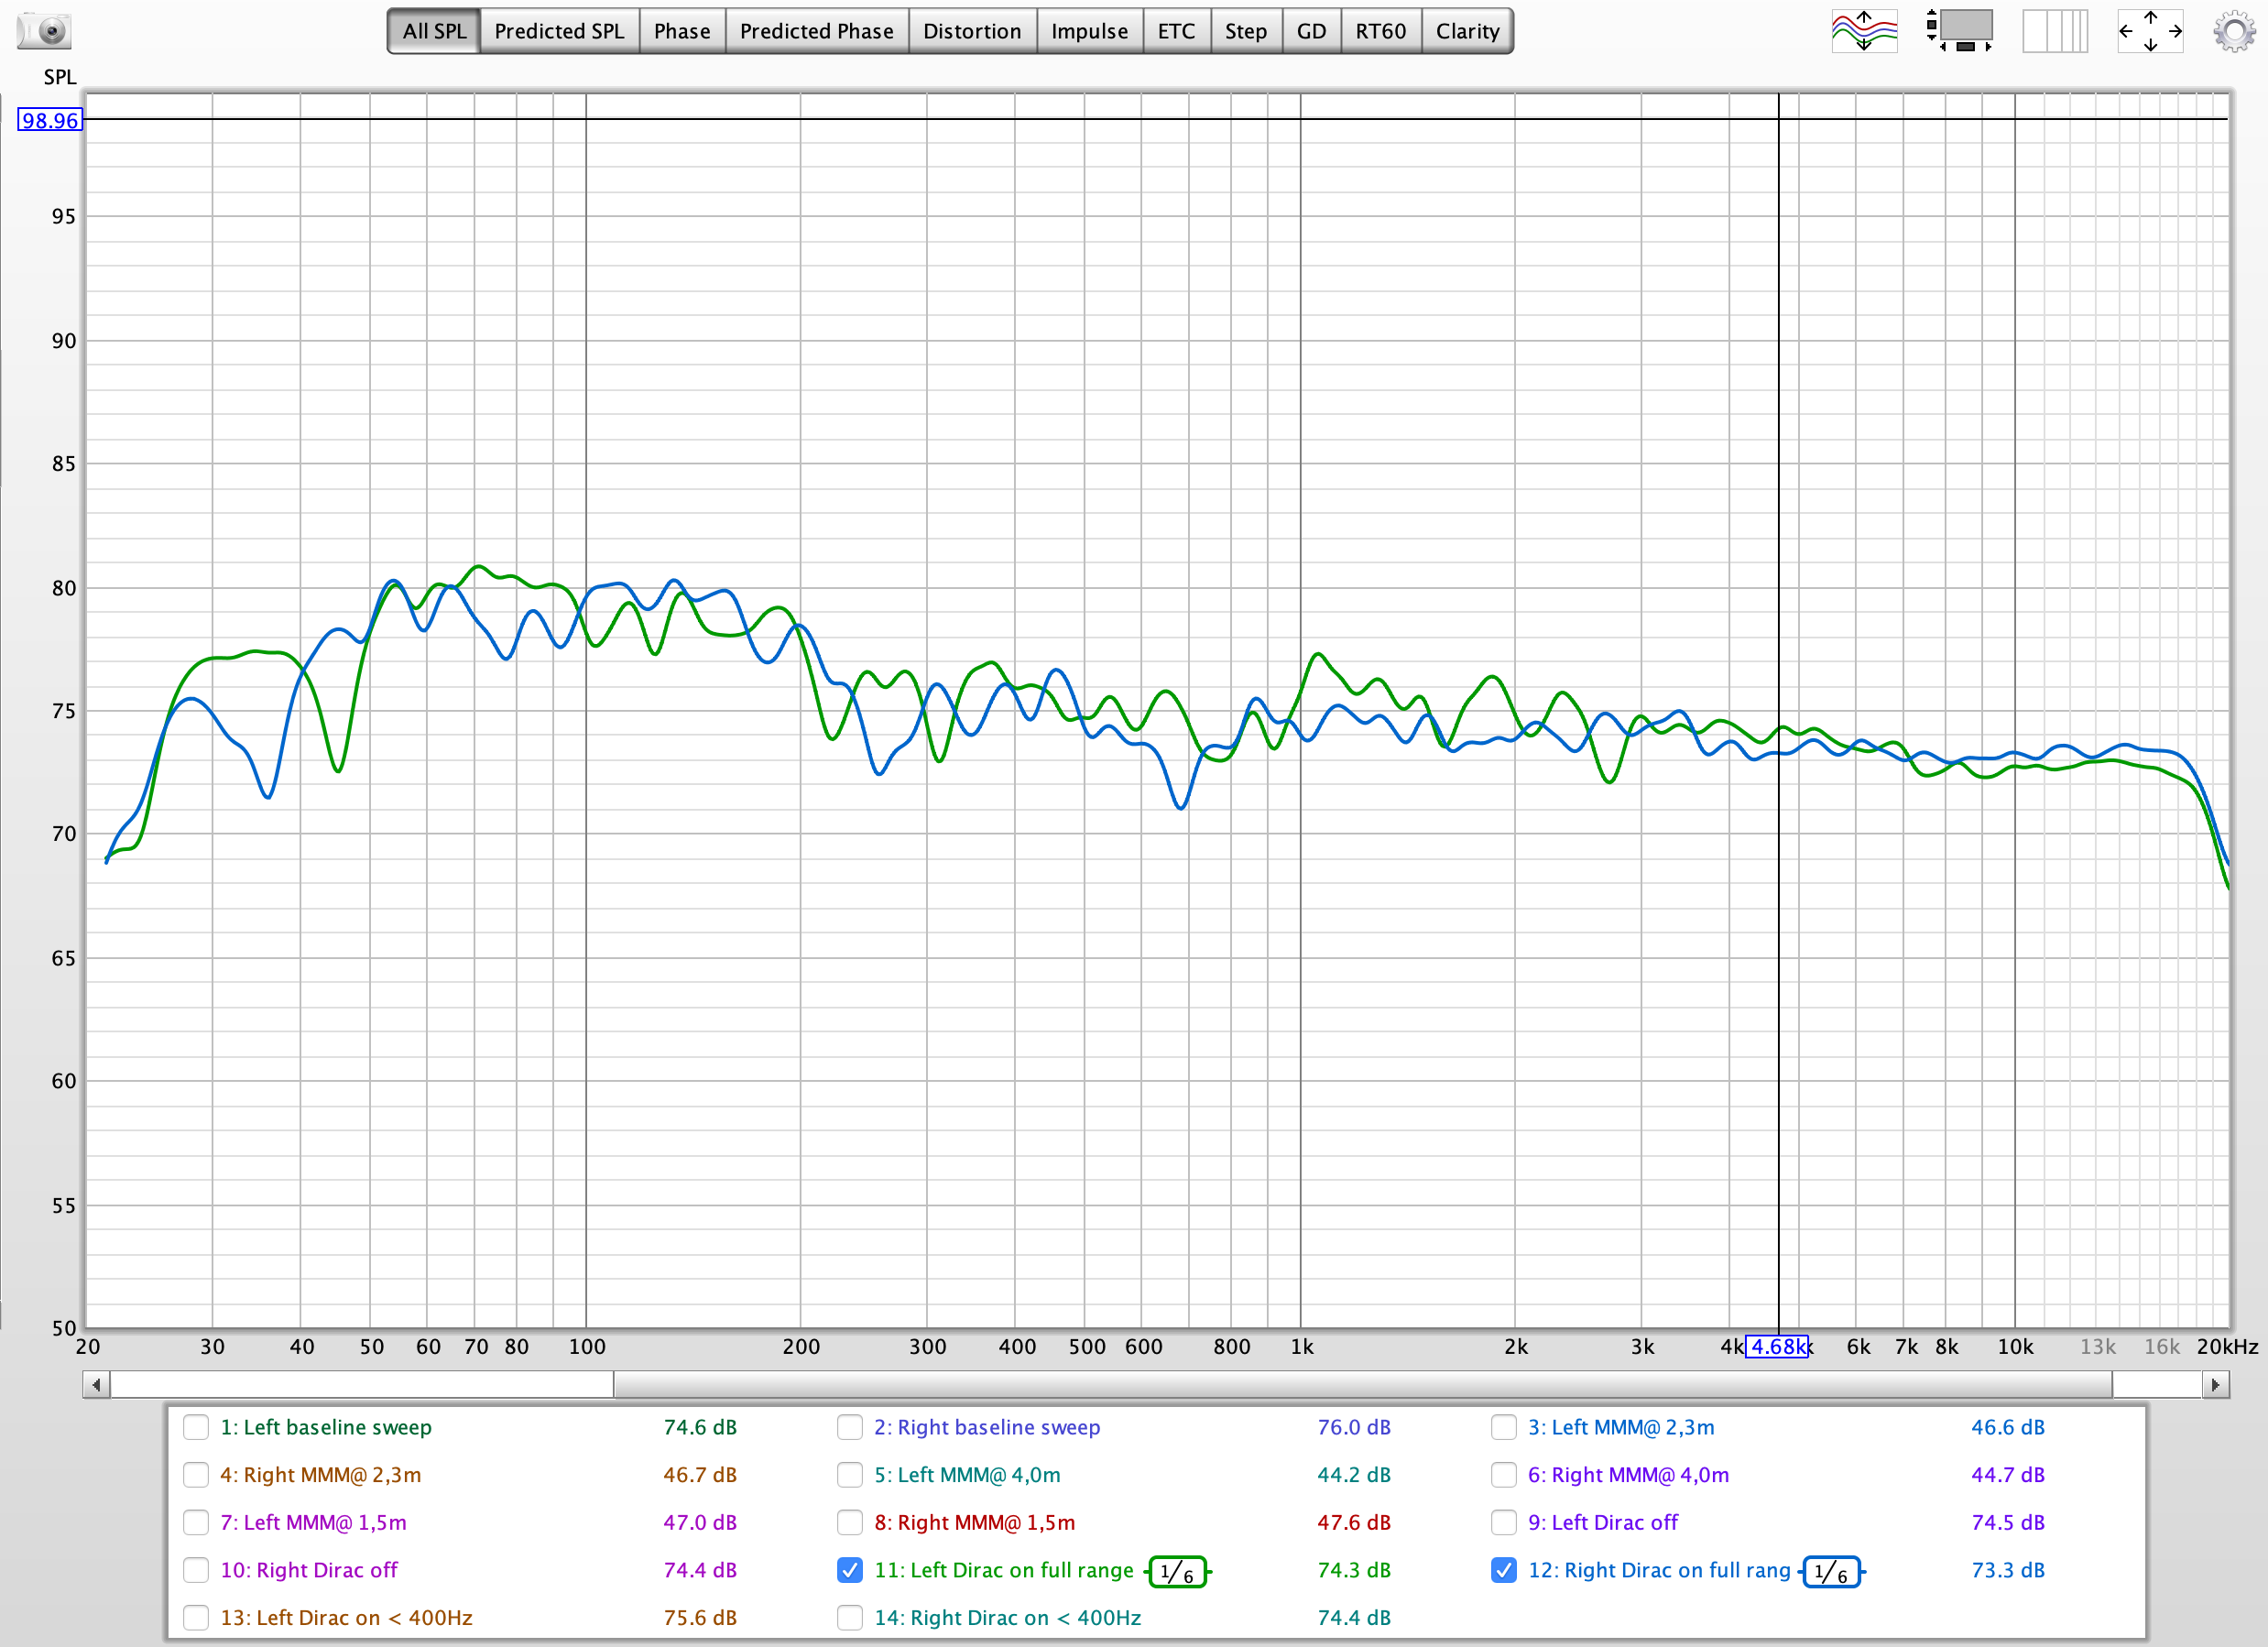
Task: Enable the Left MMM@ 1,5m trace
Action: tap(196, 1522)
